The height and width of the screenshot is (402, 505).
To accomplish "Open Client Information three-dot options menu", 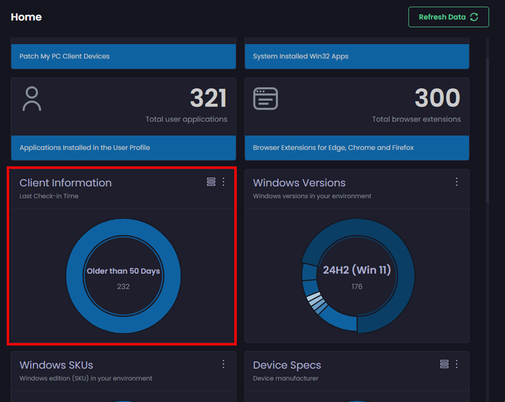I will click(224, 182).
